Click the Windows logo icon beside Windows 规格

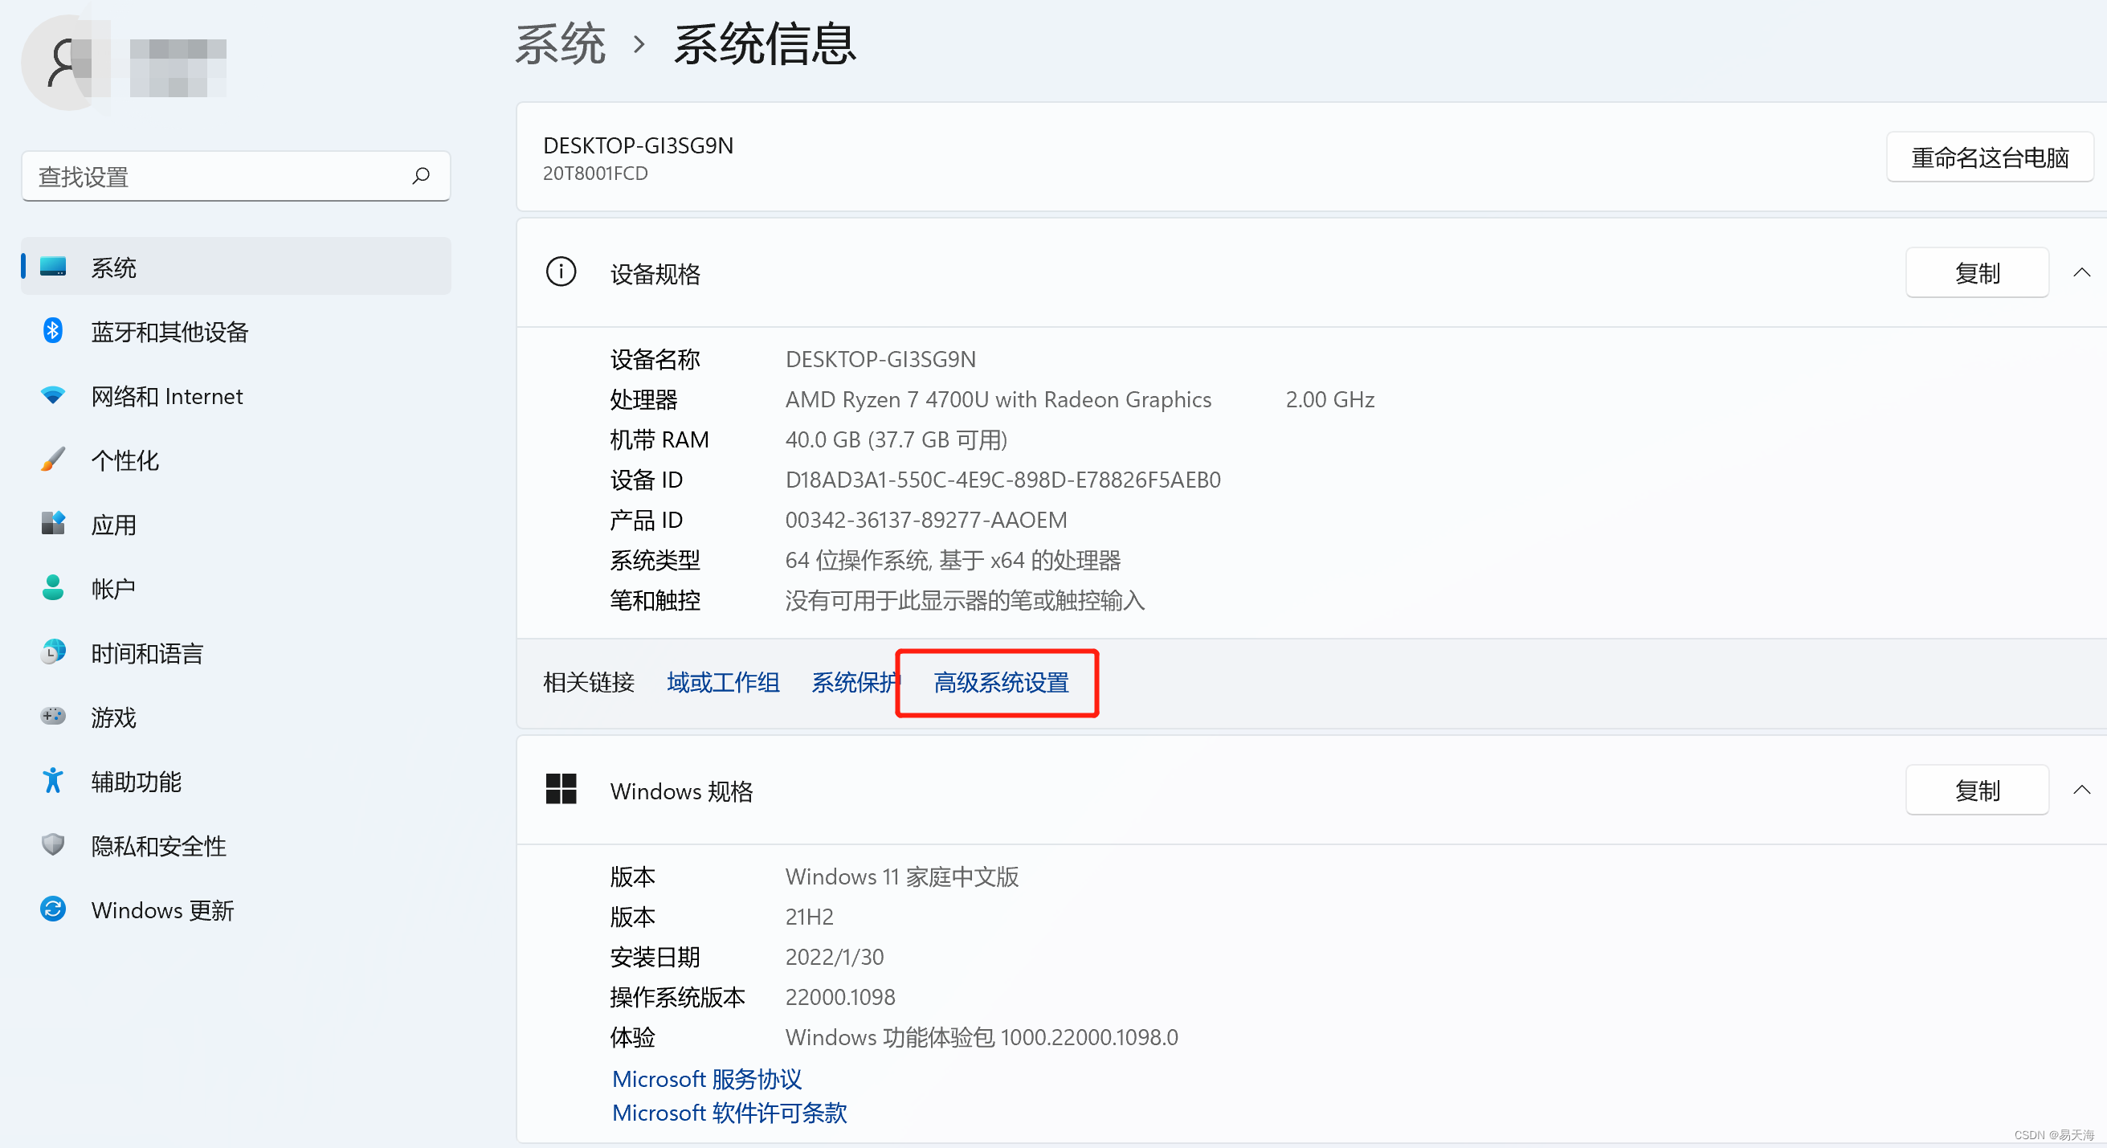click(561, 789)
